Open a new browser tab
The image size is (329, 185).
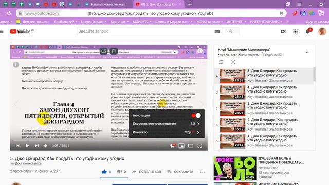[x=190, y=4]
